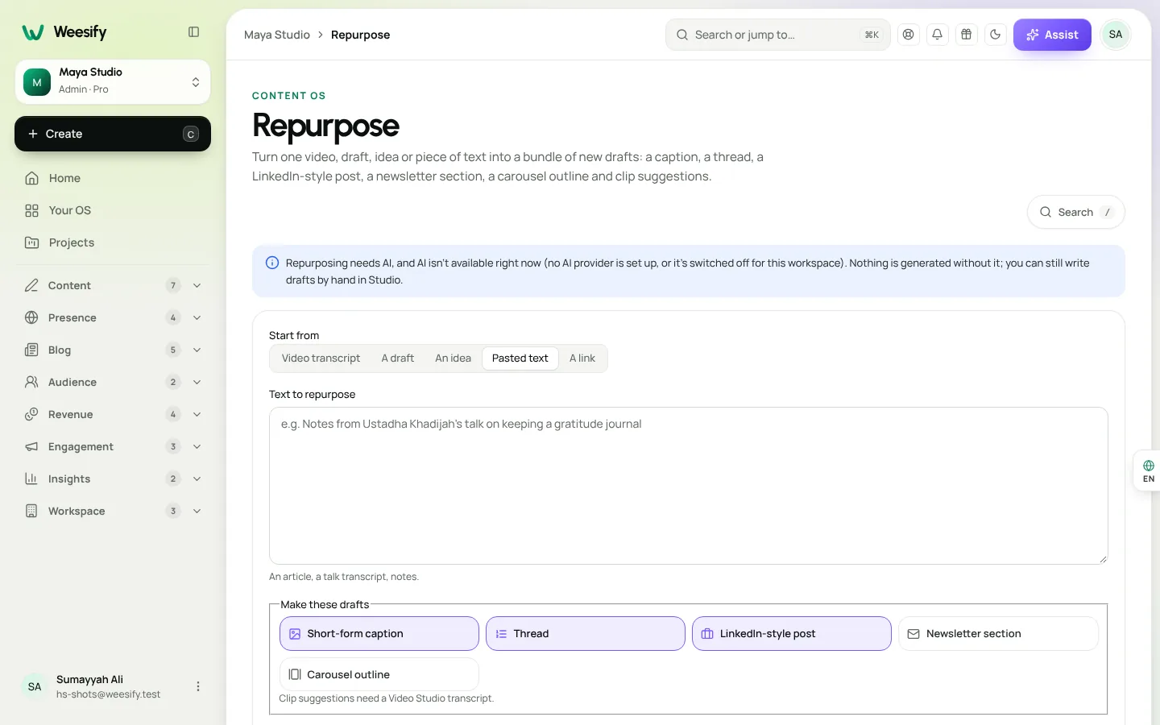Click the info icon in the AI notice banner

(272, 263)
